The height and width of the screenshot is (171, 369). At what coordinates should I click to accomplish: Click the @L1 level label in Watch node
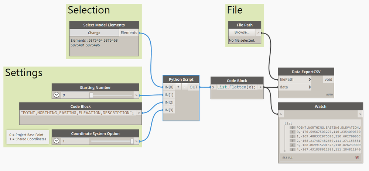(x=291, y=158)
